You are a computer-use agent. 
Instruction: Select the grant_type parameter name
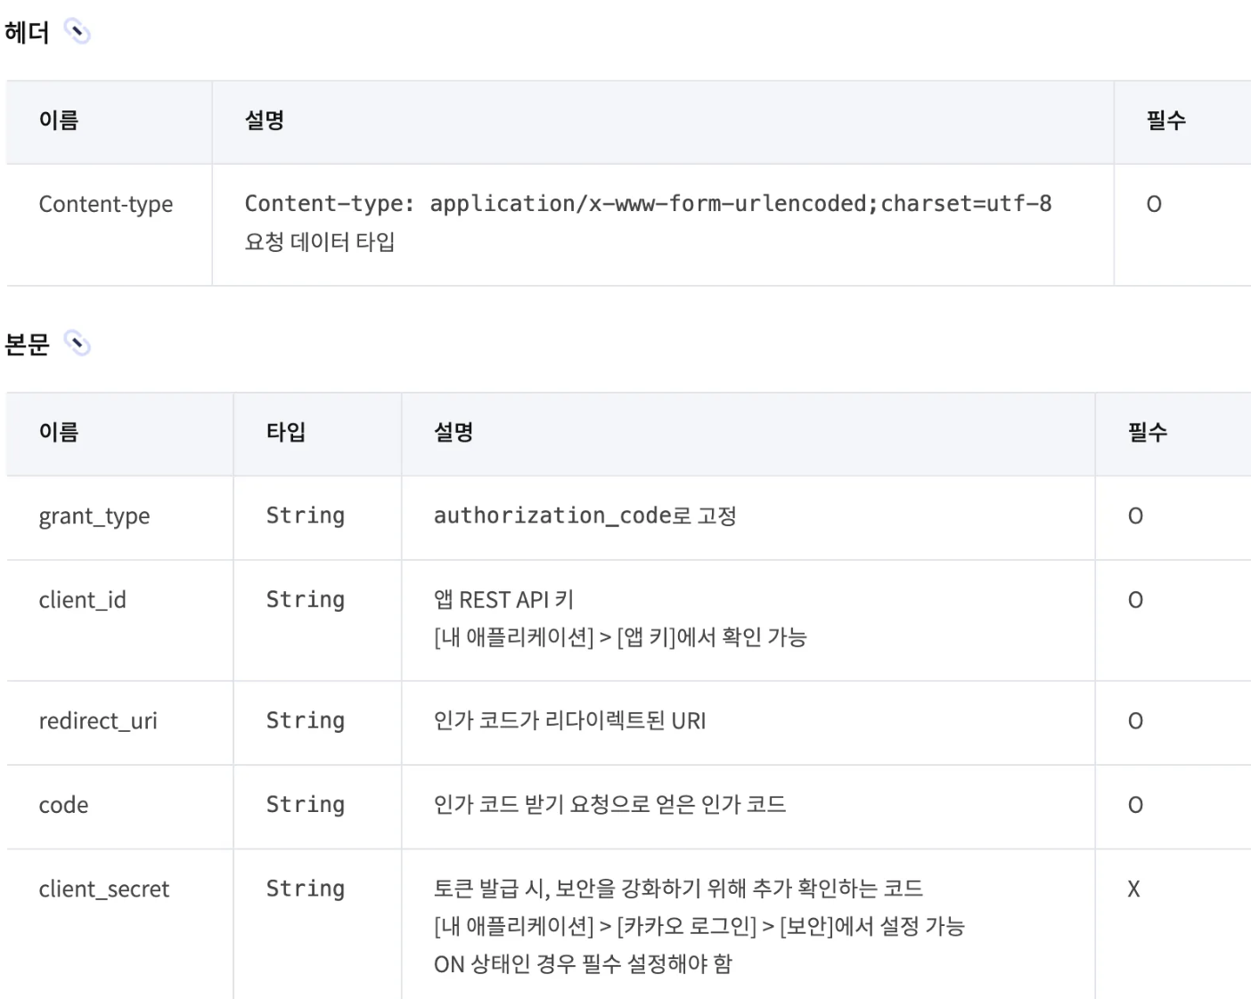tap(94, 516)
